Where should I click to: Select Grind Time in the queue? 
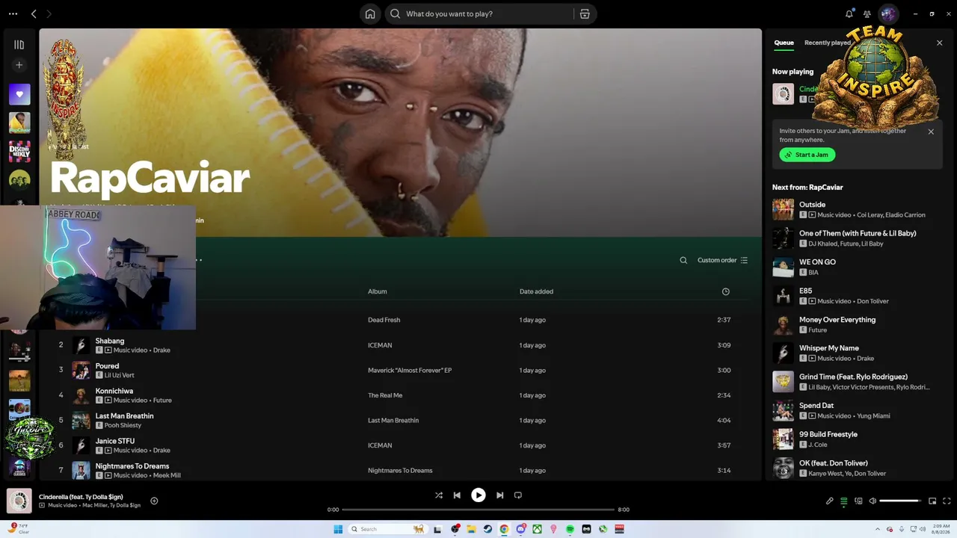pos(853,377)
